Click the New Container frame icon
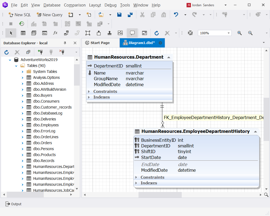Image resolution: width=270 pixels, height=216 pixels. pos(88,33)
